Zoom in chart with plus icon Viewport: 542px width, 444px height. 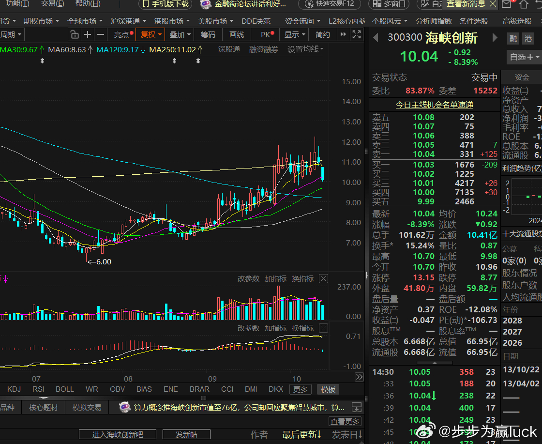88,34
